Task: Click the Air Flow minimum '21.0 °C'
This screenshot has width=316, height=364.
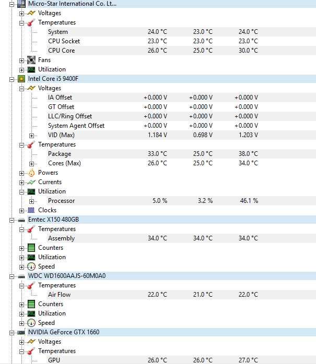Action: [203, 295]
